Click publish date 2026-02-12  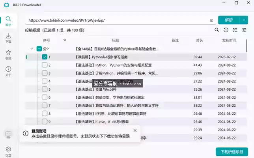pos(227,57)
